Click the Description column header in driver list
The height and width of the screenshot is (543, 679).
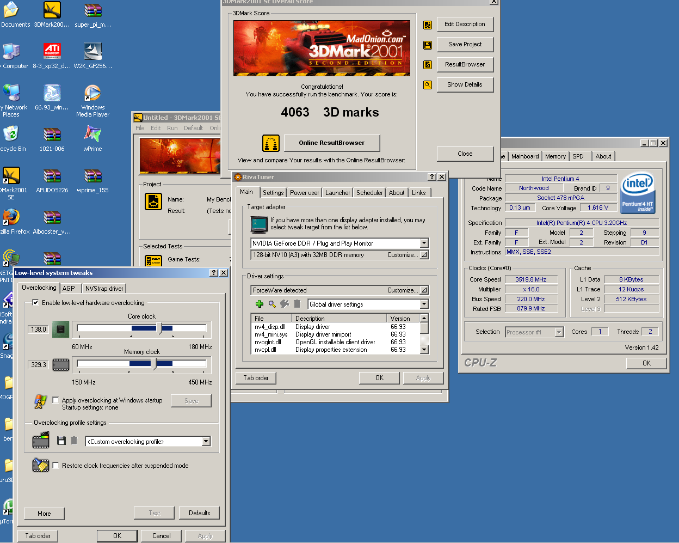coord(338,319)
